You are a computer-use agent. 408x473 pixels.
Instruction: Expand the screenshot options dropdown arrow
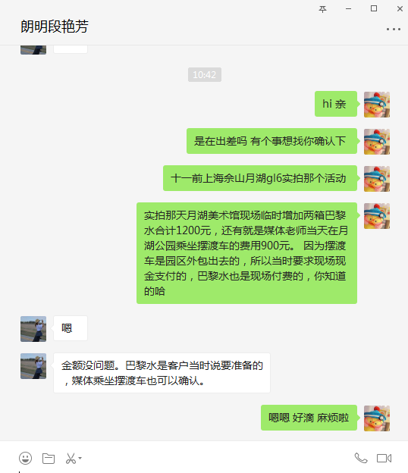[x=80, y=458]
